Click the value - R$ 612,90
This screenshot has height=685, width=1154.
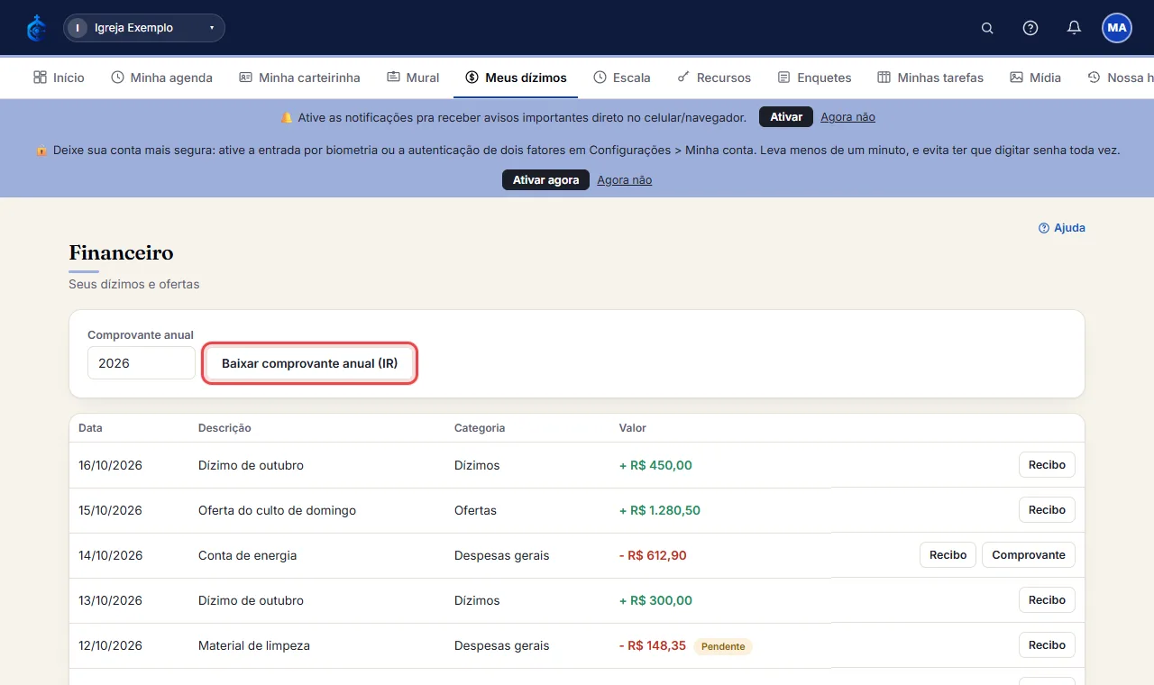coord(653,555)
